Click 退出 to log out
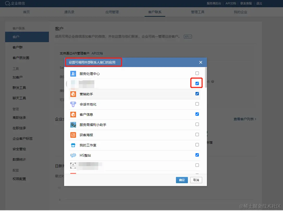The height and width of the screenshot is (211, 283). (259, 3)
